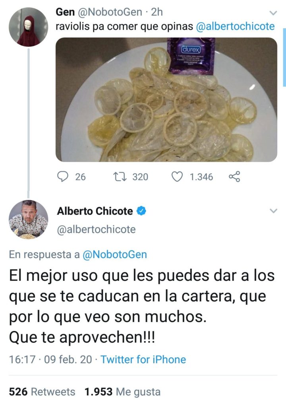This screenshot has height=406, width=286.
Task: Click the @albertochicote mention in Gen's tweet
Action: (x=235, y=27)
